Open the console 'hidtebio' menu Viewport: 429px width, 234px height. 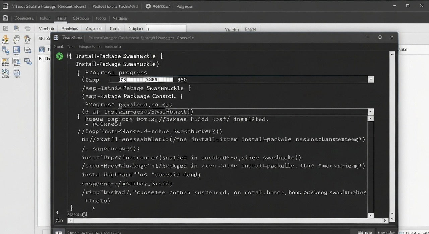[x=113, y=47]
